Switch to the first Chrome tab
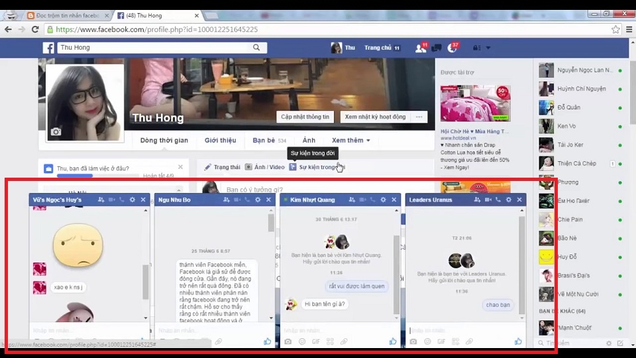This screenshot has height=358, width=636. click(x=67, y=15)
